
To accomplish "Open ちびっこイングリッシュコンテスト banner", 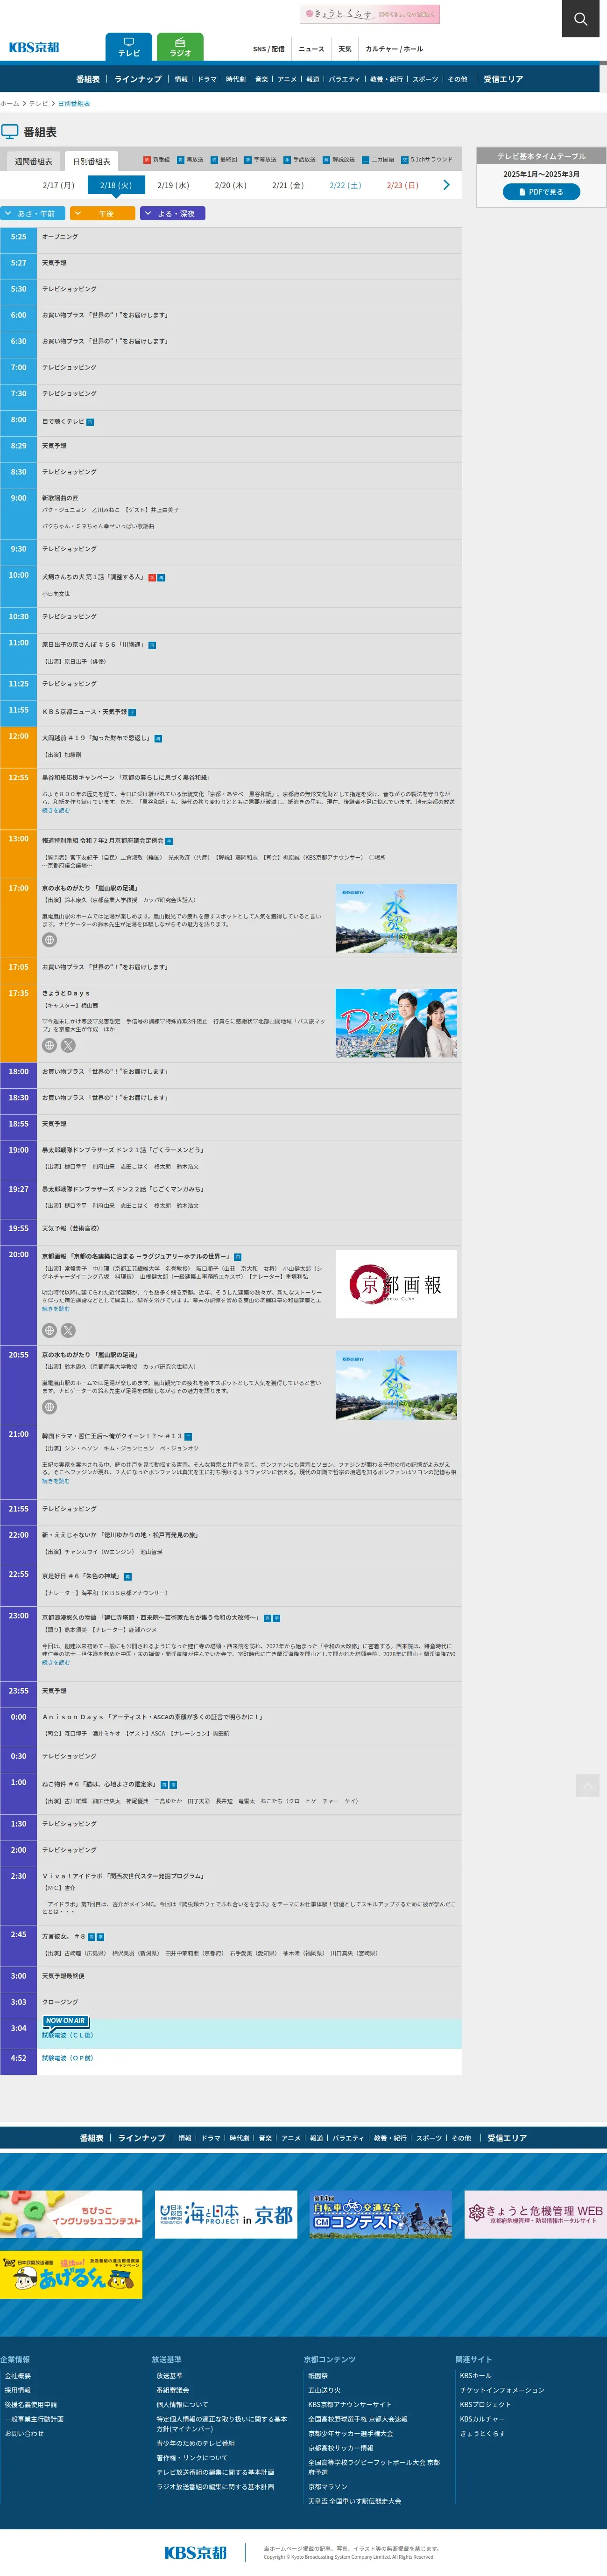I will point(71,2215).
